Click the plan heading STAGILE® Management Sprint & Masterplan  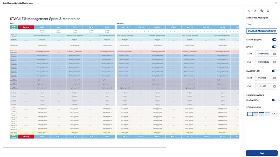pos(45,19)
